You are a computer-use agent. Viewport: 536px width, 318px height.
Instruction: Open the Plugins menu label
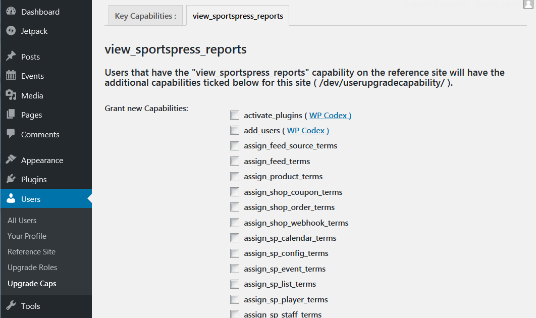34,180
